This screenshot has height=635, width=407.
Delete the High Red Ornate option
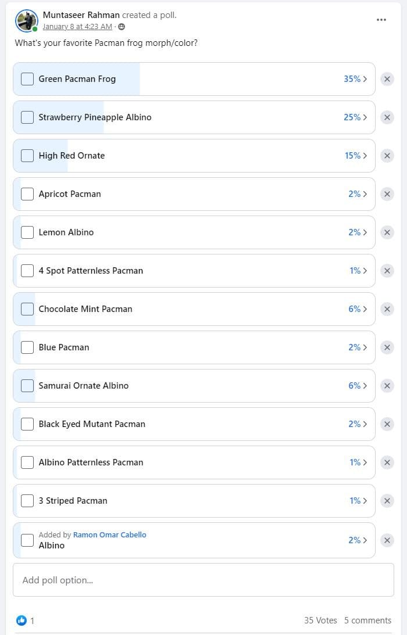coord(387,156)
